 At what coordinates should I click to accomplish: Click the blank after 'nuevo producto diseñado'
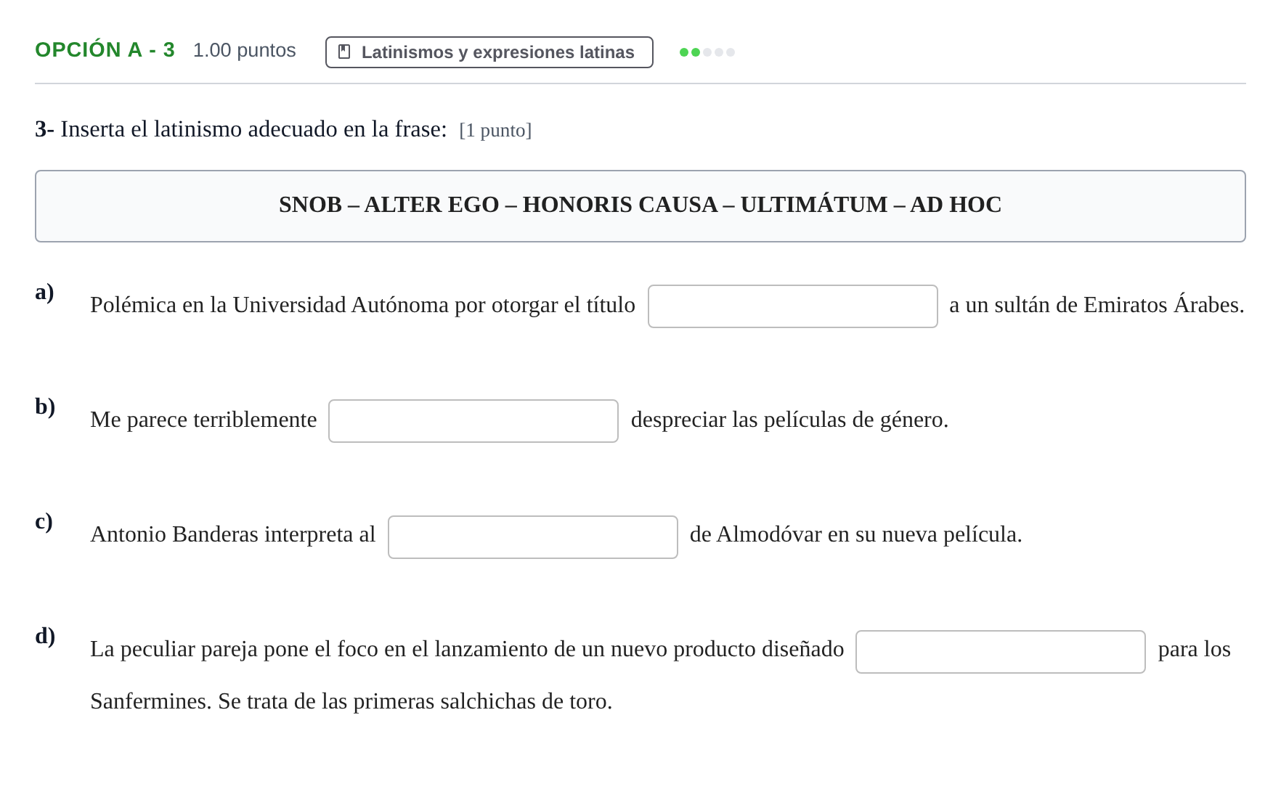[x=1000, y=652]
